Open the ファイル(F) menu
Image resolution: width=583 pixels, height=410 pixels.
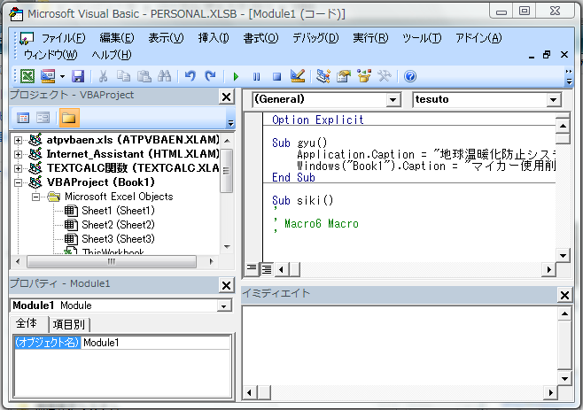click(x=63, y=38)
